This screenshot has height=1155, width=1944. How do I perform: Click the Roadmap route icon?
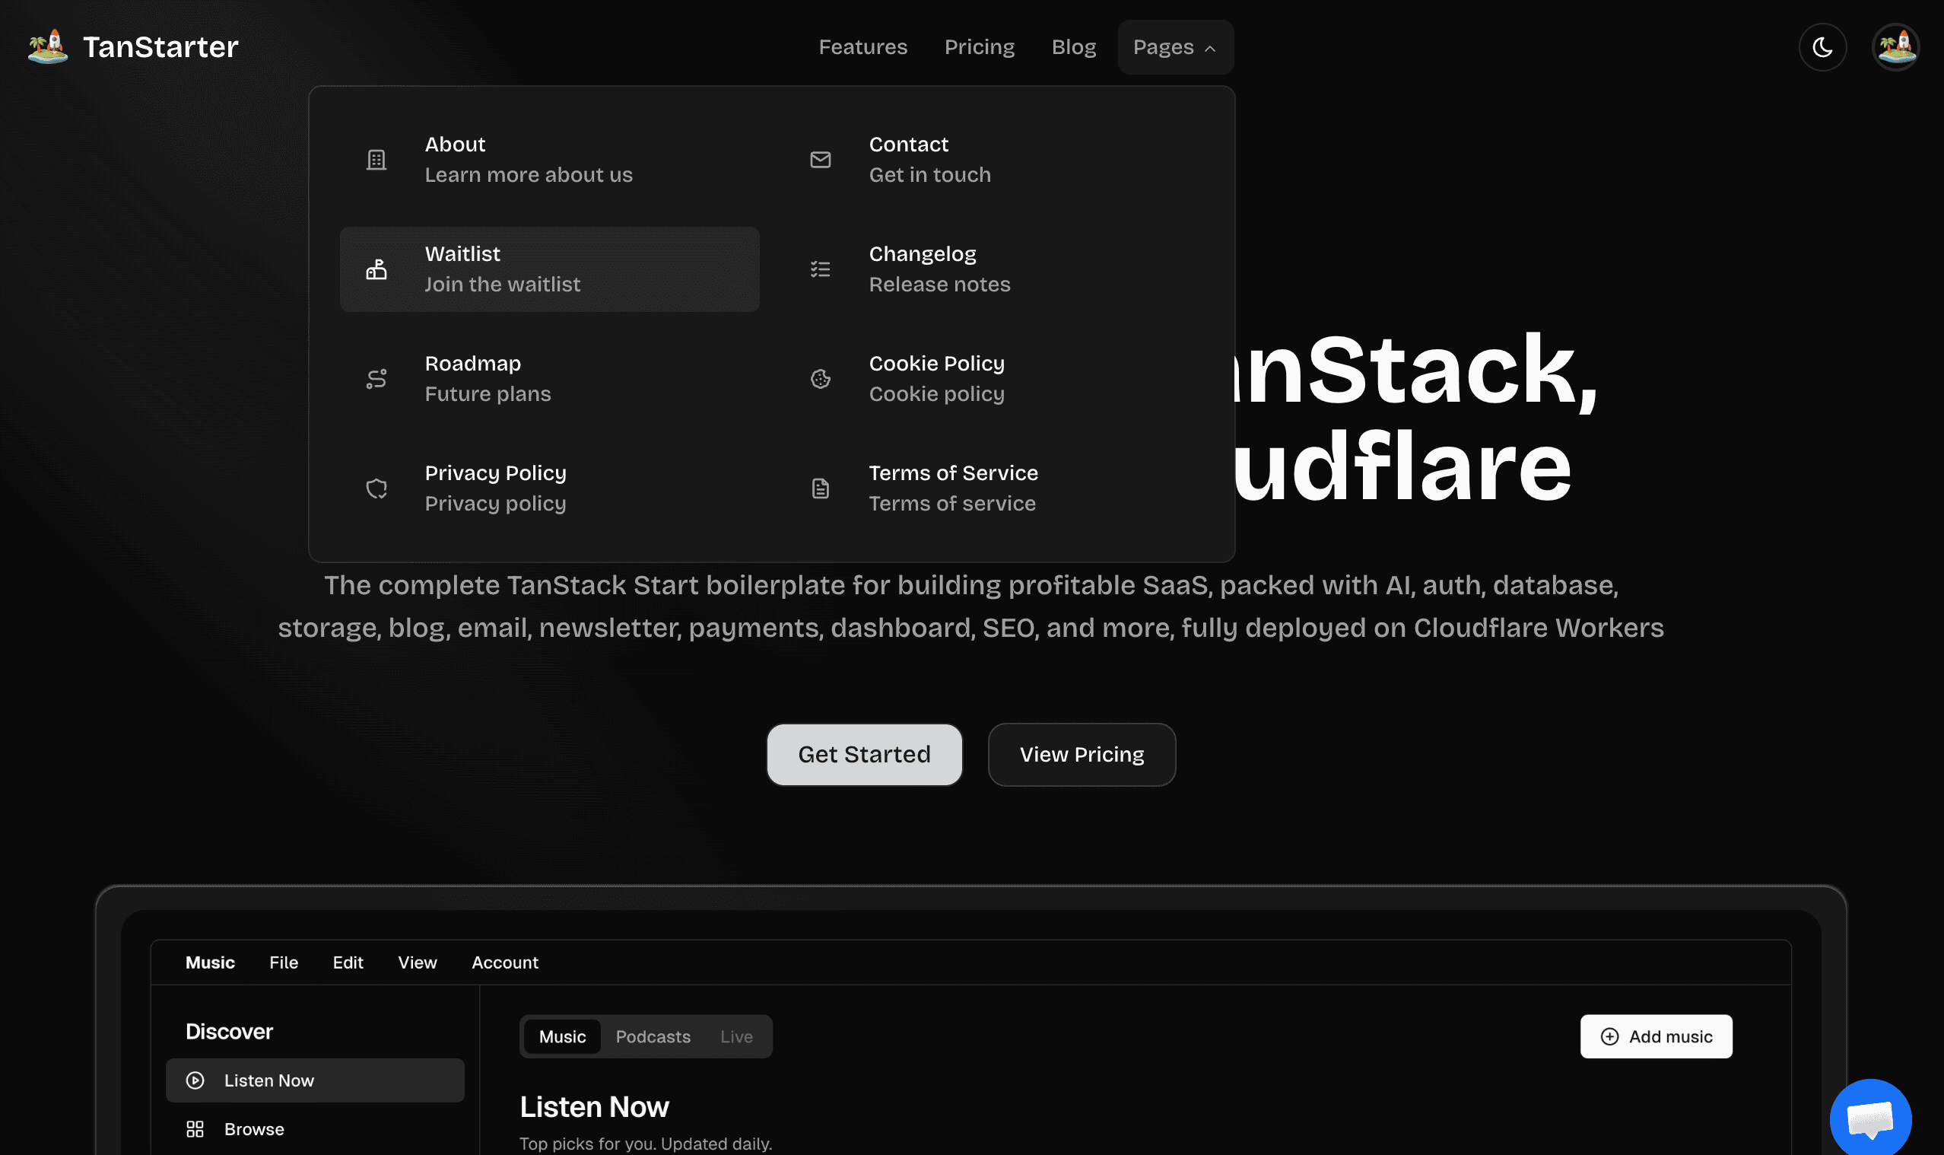[x=376, y=379]
